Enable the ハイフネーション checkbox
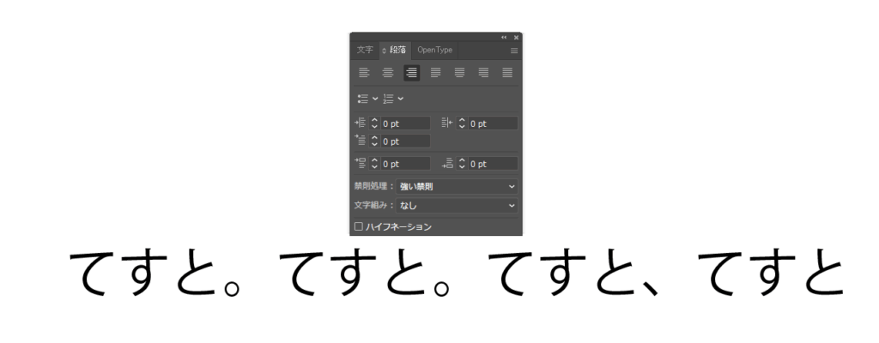 (x=359, y=227)
